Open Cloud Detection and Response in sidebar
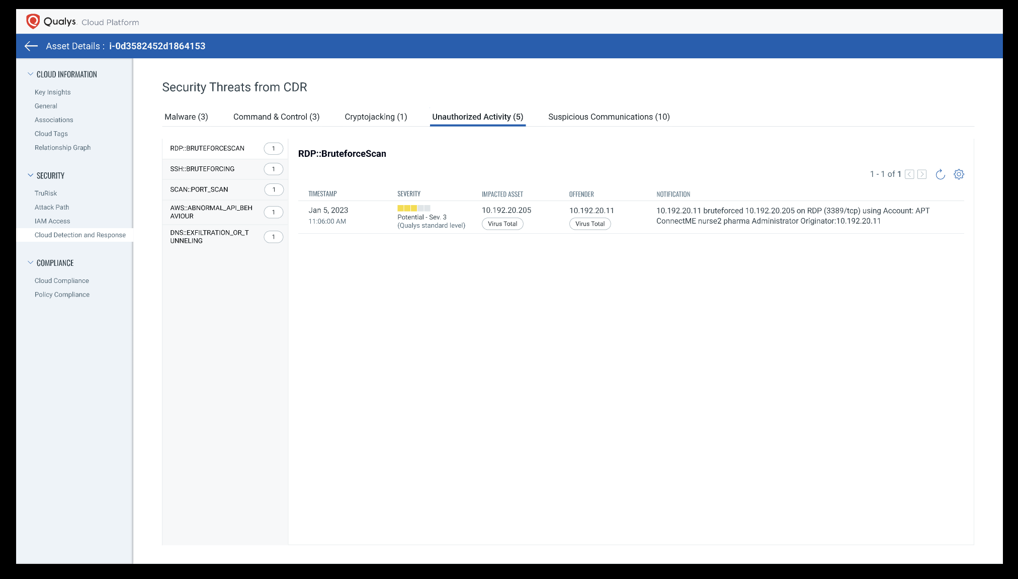Viewport: 1018px width, 579px height. (80, 235)
